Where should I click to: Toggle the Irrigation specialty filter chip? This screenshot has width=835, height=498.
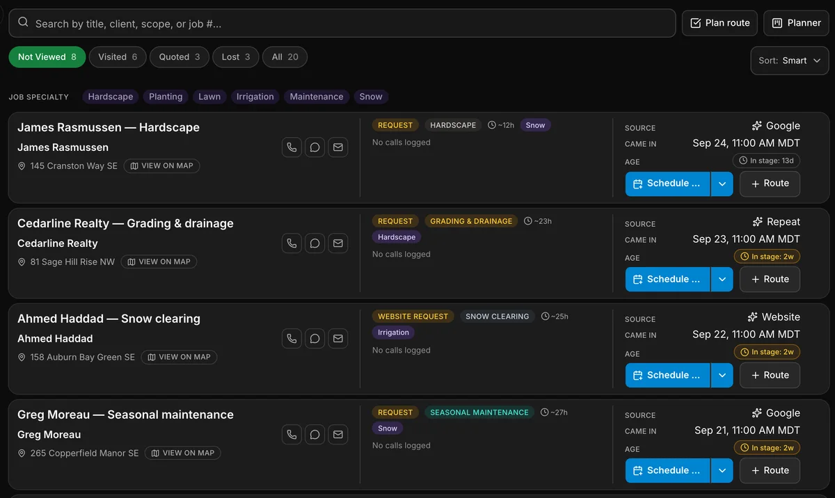coord(255,97)
